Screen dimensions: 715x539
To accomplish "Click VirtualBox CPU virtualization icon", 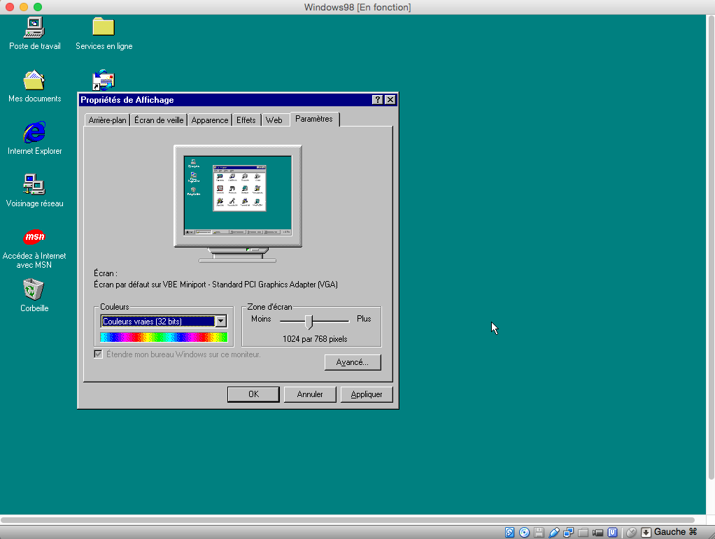I will point(612,532).
